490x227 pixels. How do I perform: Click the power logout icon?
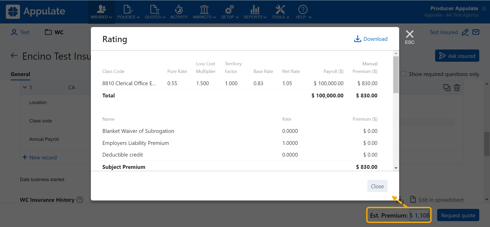coord(484,8)
